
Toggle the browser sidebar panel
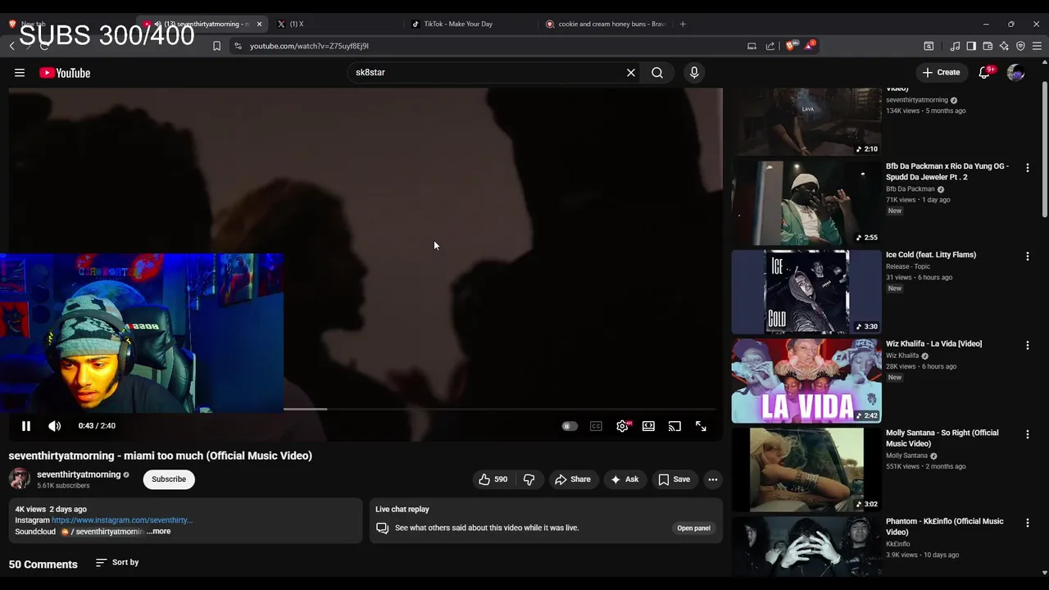click(x=971, y=47)
